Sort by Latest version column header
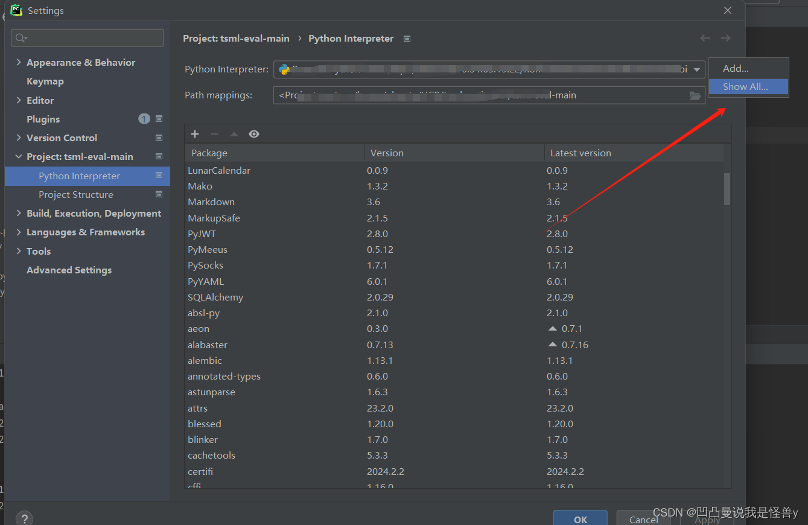 coord(634,153)
